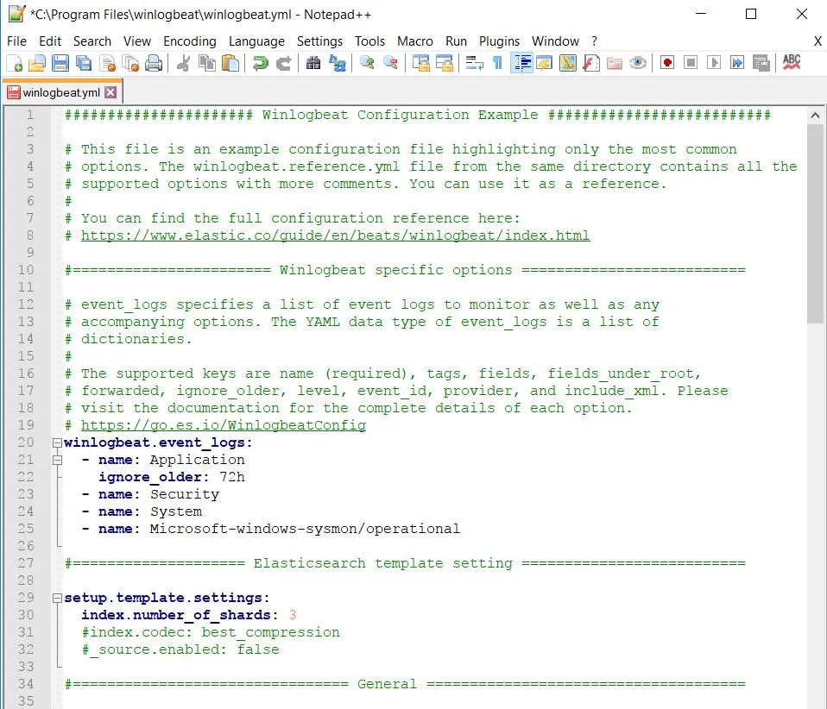Image resolution: width=827 pixels, height=709 pixels.
Task: Start recording a macro
Action: [666, 63]
